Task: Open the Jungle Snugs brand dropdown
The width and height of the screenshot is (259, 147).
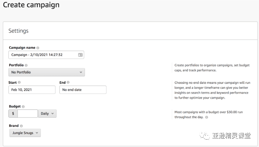Action: coord(25,133)
